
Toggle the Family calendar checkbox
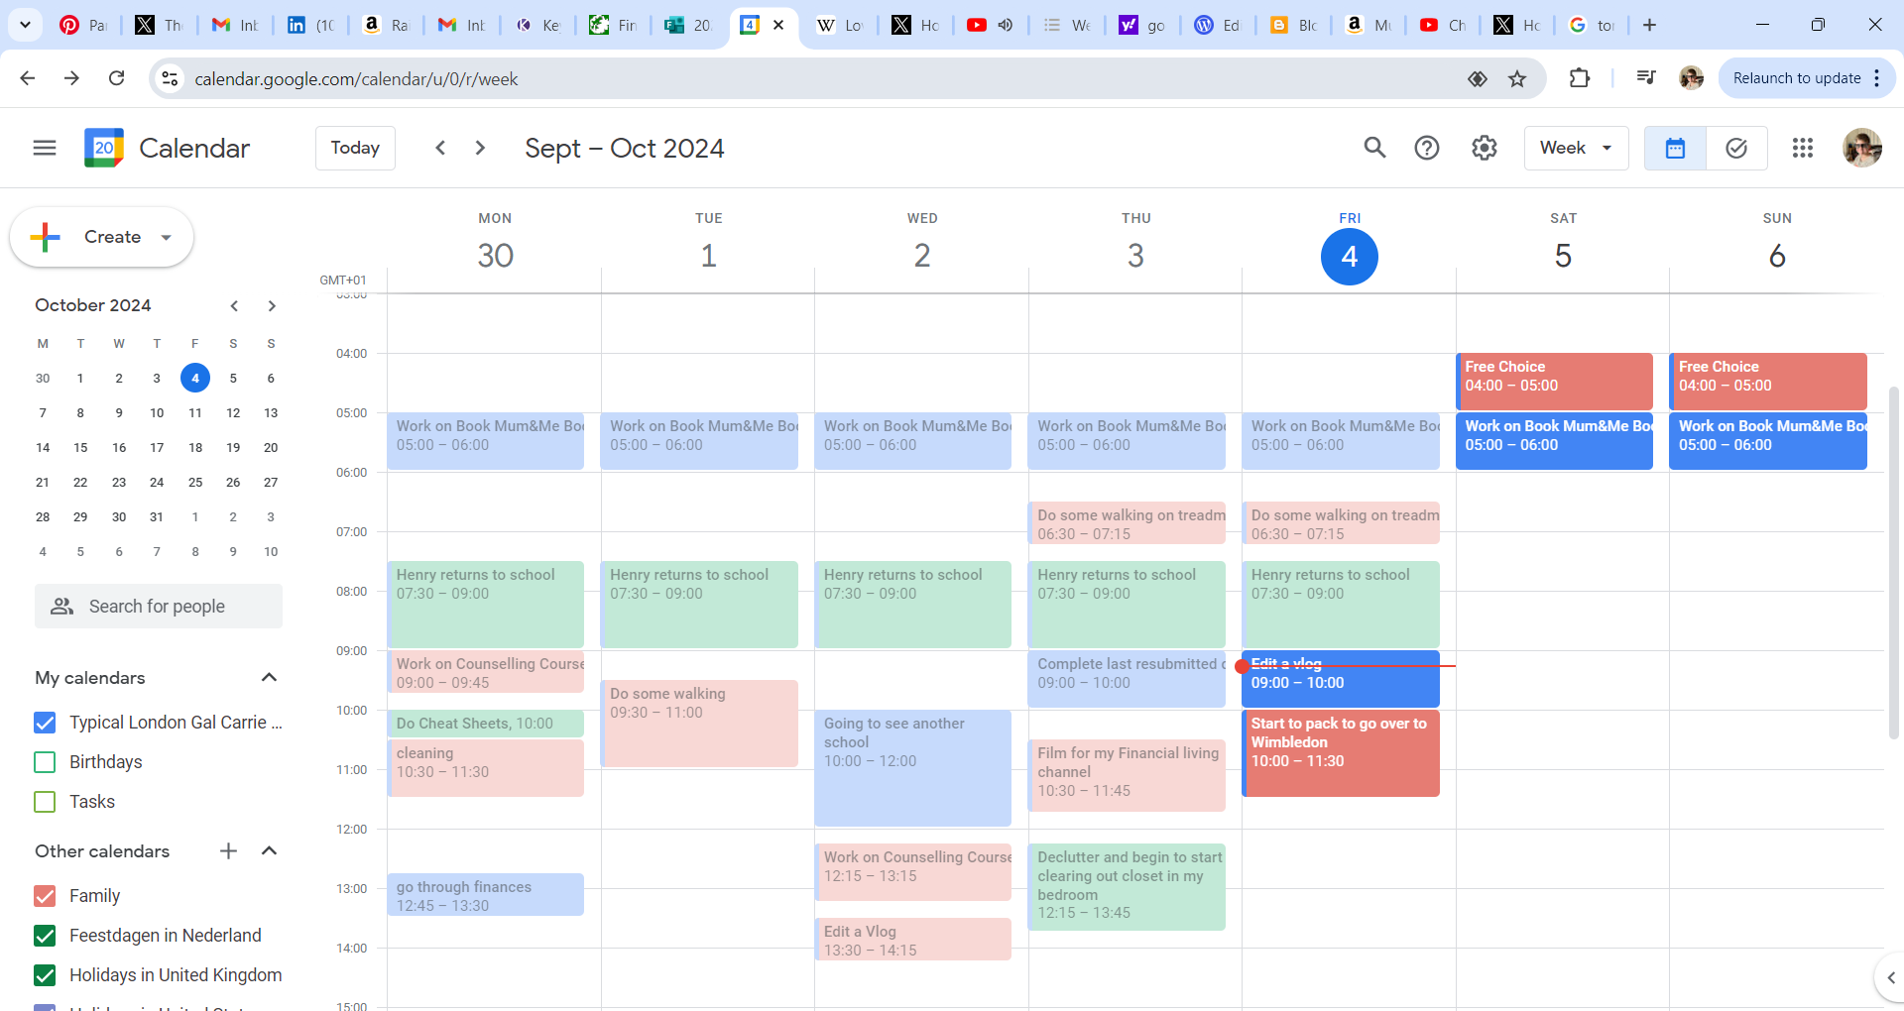[x=45, y=896]
